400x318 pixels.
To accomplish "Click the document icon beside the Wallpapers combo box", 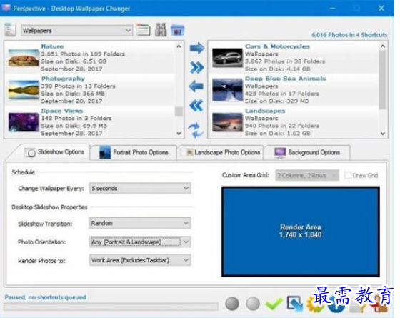I will [10, 29].
